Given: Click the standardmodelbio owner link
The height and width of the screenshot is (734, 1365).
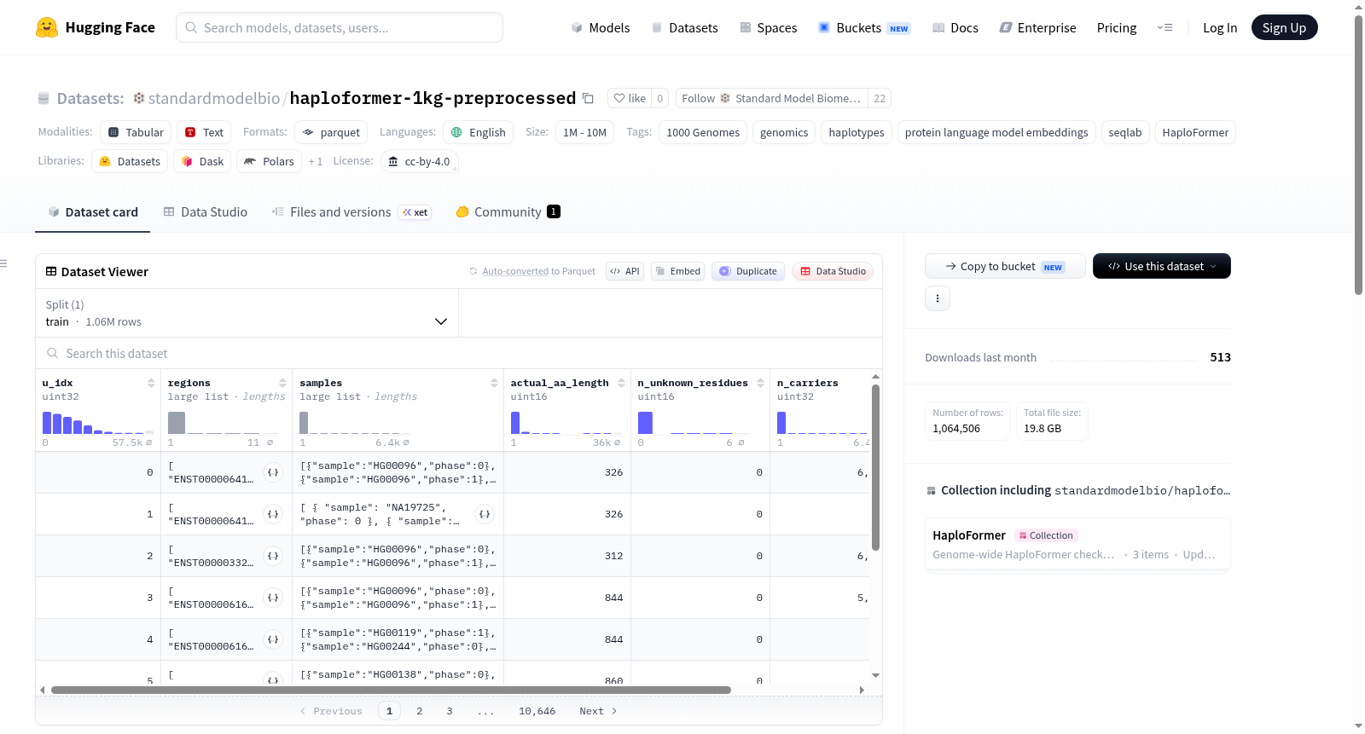Looking at the screenshot, I should [x=214, y=98].
